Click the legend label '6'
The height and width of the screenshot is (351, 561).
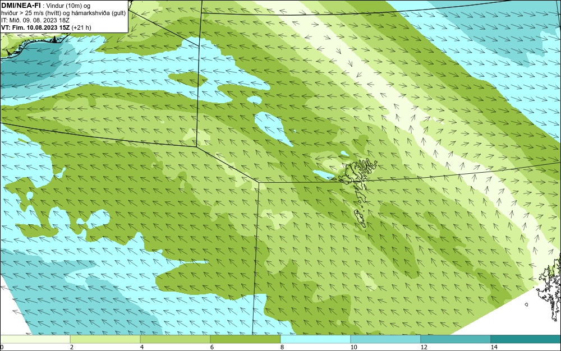coord(212,347)
